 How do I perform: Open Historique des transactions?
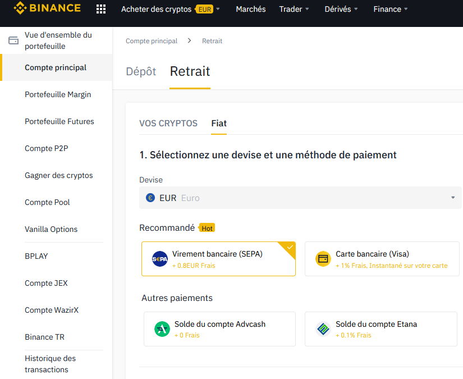click(50, 364)
